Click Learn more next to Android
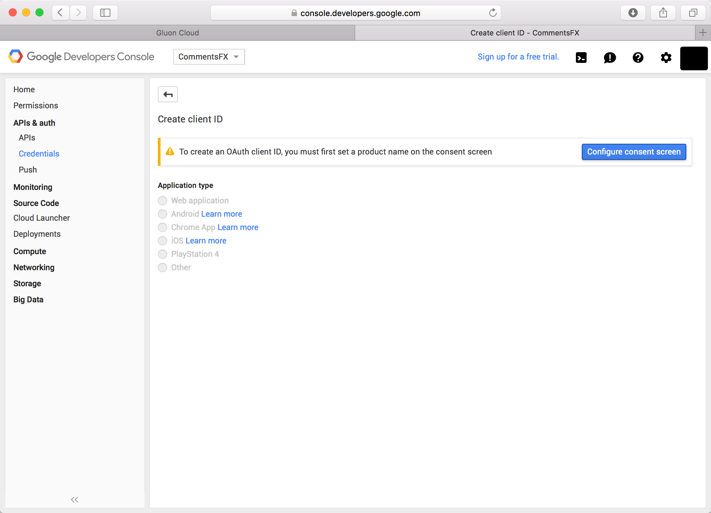The image size is (711, 513). (x=222, y=214)
